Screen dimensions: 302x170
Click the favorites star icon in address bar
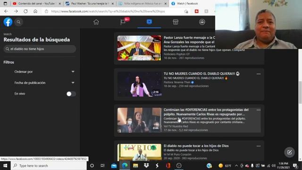186,11
